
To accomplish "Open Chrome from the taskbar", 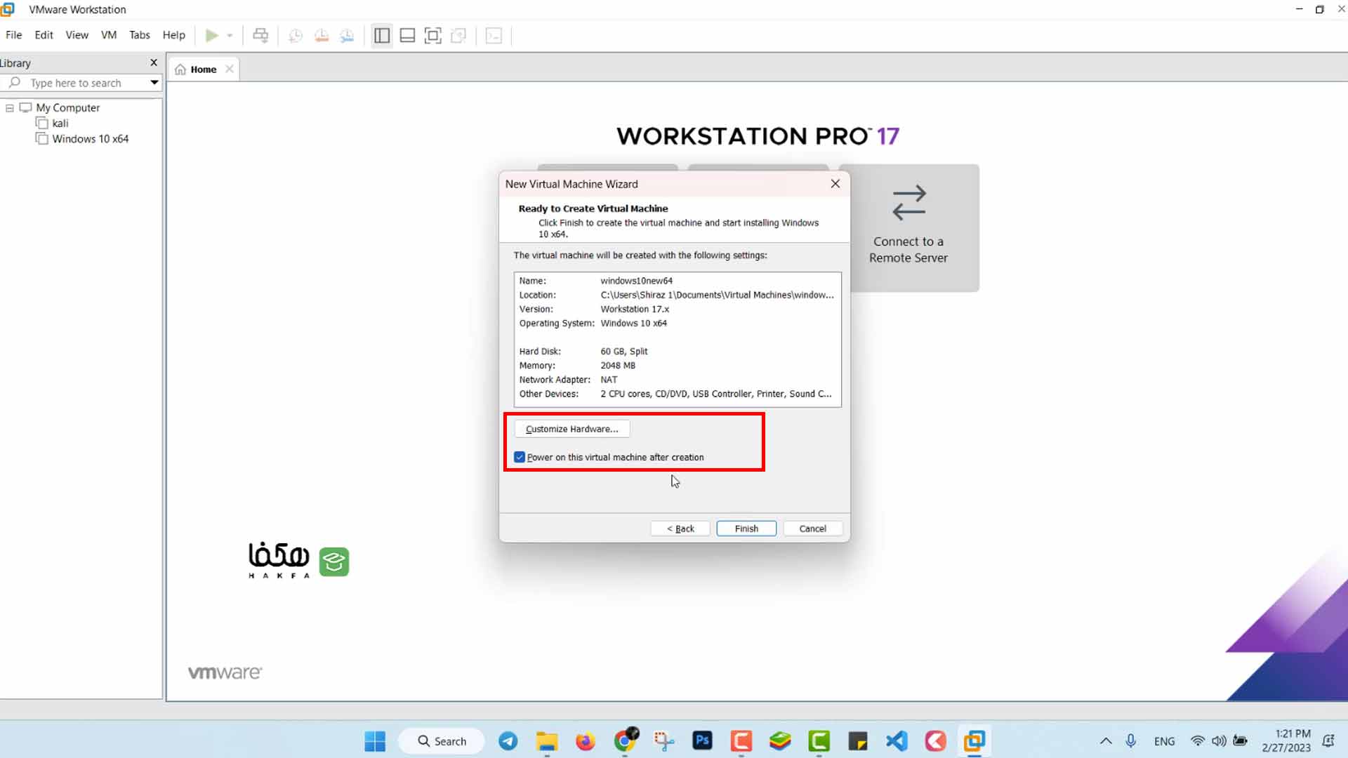I will [x=625, y=740].
